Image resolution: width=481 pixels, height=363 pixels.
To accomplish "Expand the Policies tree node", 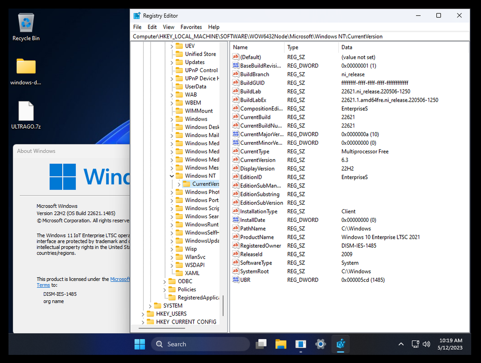I will click(x=165, y=289).
